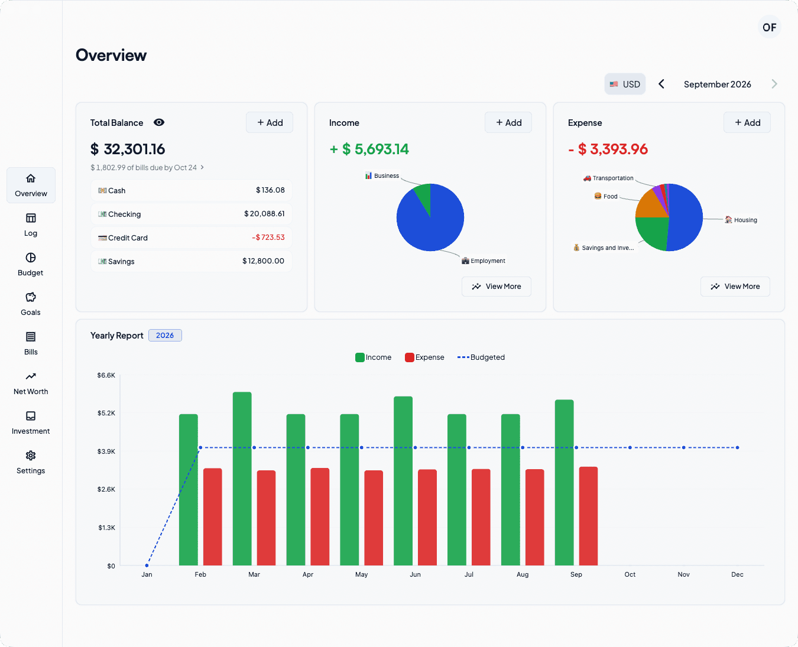Open the Log table icon
Image resolution: width=798 pixels, height=647 pixels.
pos(31,218)
